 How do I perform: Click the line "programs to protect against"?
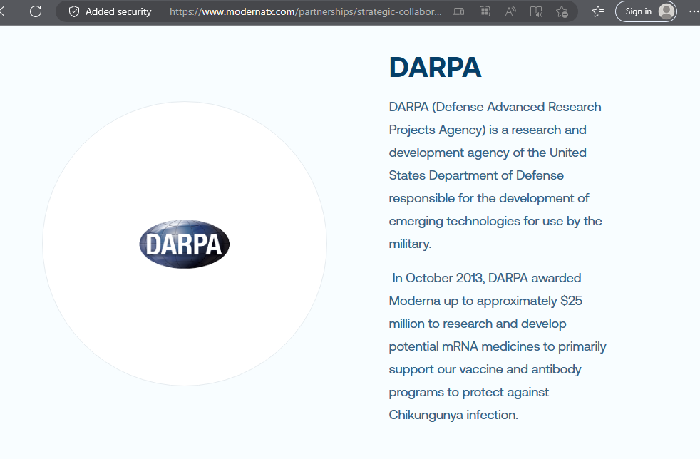[469, 392]
